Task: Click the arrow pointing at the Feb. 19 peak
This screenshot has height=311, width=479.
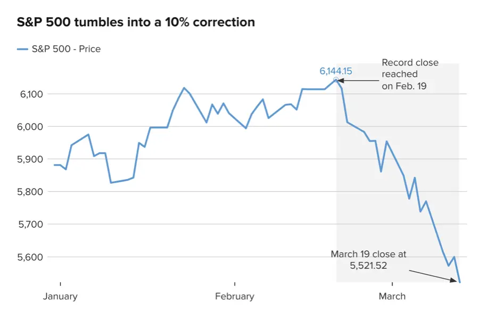Action: tap(358, 81)
